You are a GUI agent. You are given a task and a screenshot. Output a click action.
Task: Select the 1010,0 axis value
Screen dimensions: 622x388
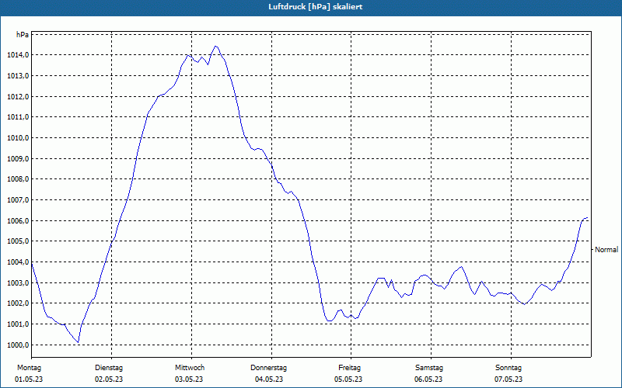[18, 138]
